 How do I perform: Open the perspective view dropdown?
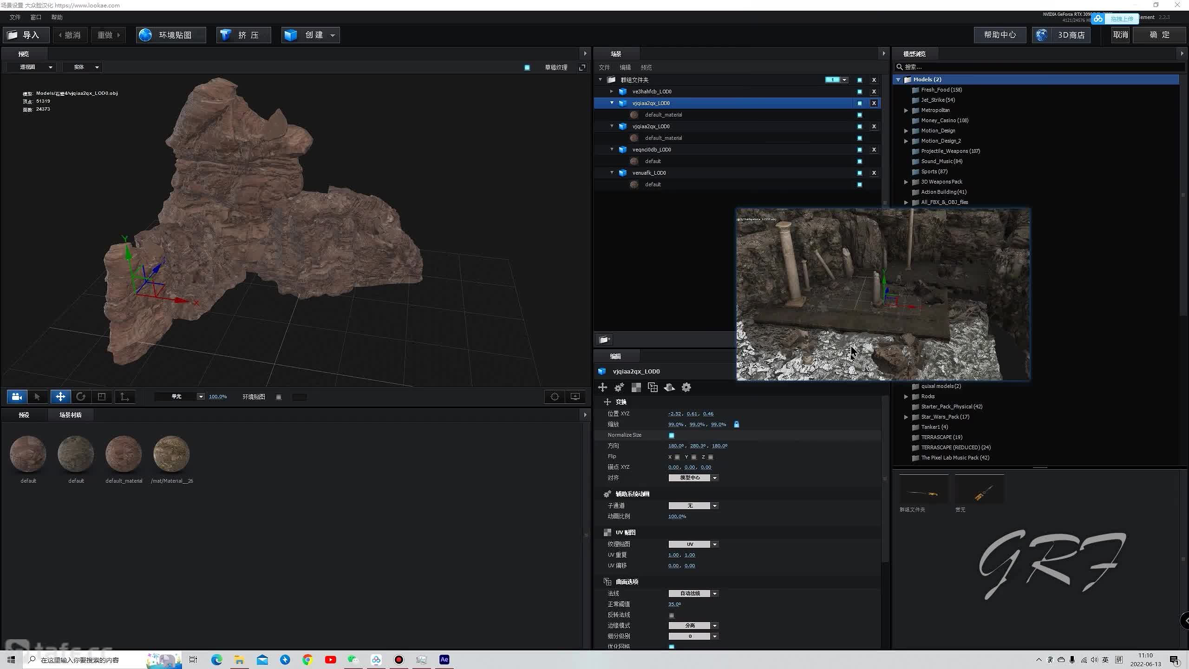point(32,67)
